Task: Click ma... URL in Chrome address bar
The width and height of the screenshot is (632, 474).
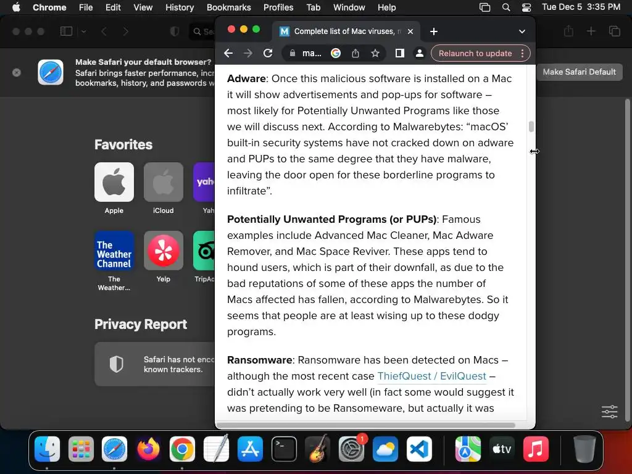Action: 312,53
